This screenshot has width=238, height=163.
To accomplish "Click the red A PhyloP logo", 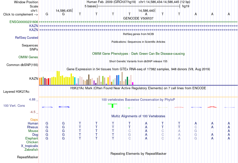I will [212, 107].
